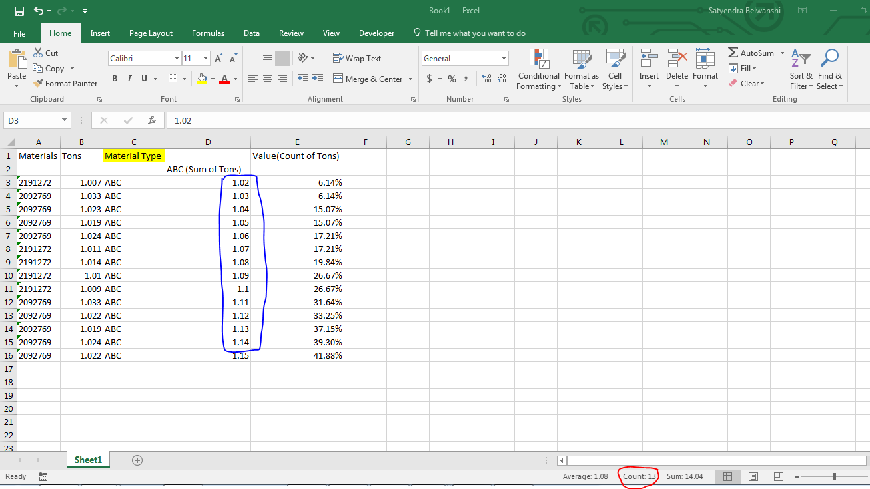Toggle Italic formatting
870x489 pixels.
[129, 79]
